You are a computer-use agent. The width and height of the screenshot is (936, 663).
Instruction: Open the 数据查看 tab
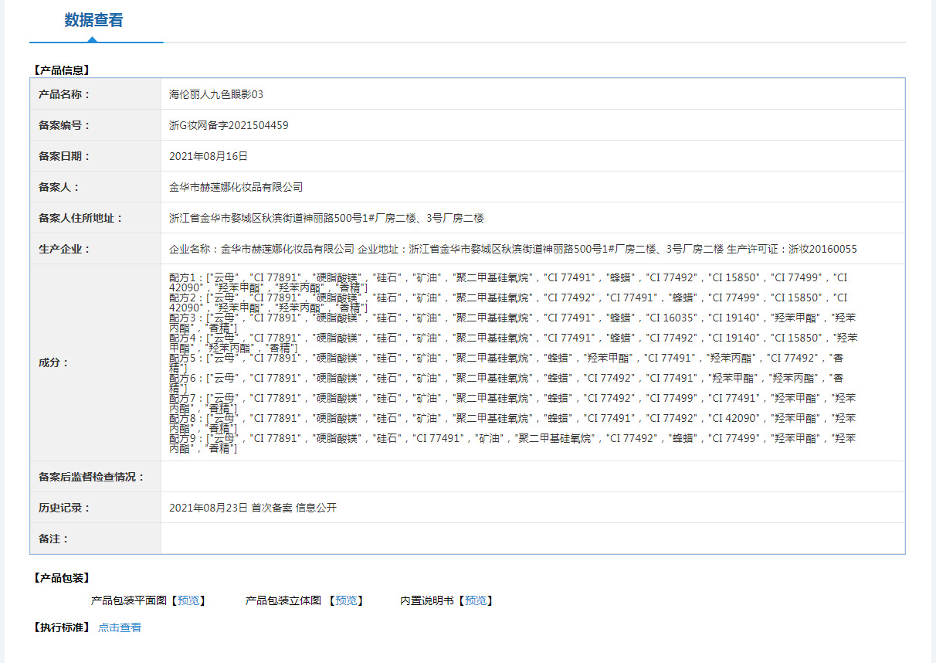pos(93,21)
